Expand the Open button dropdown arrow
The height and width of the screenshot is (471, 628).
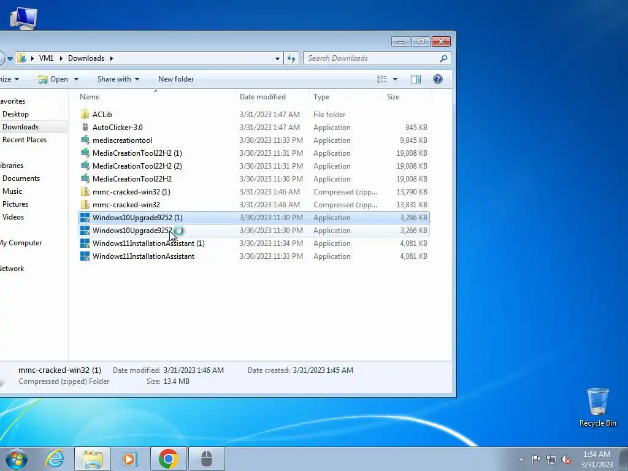[x=76, y=79]
